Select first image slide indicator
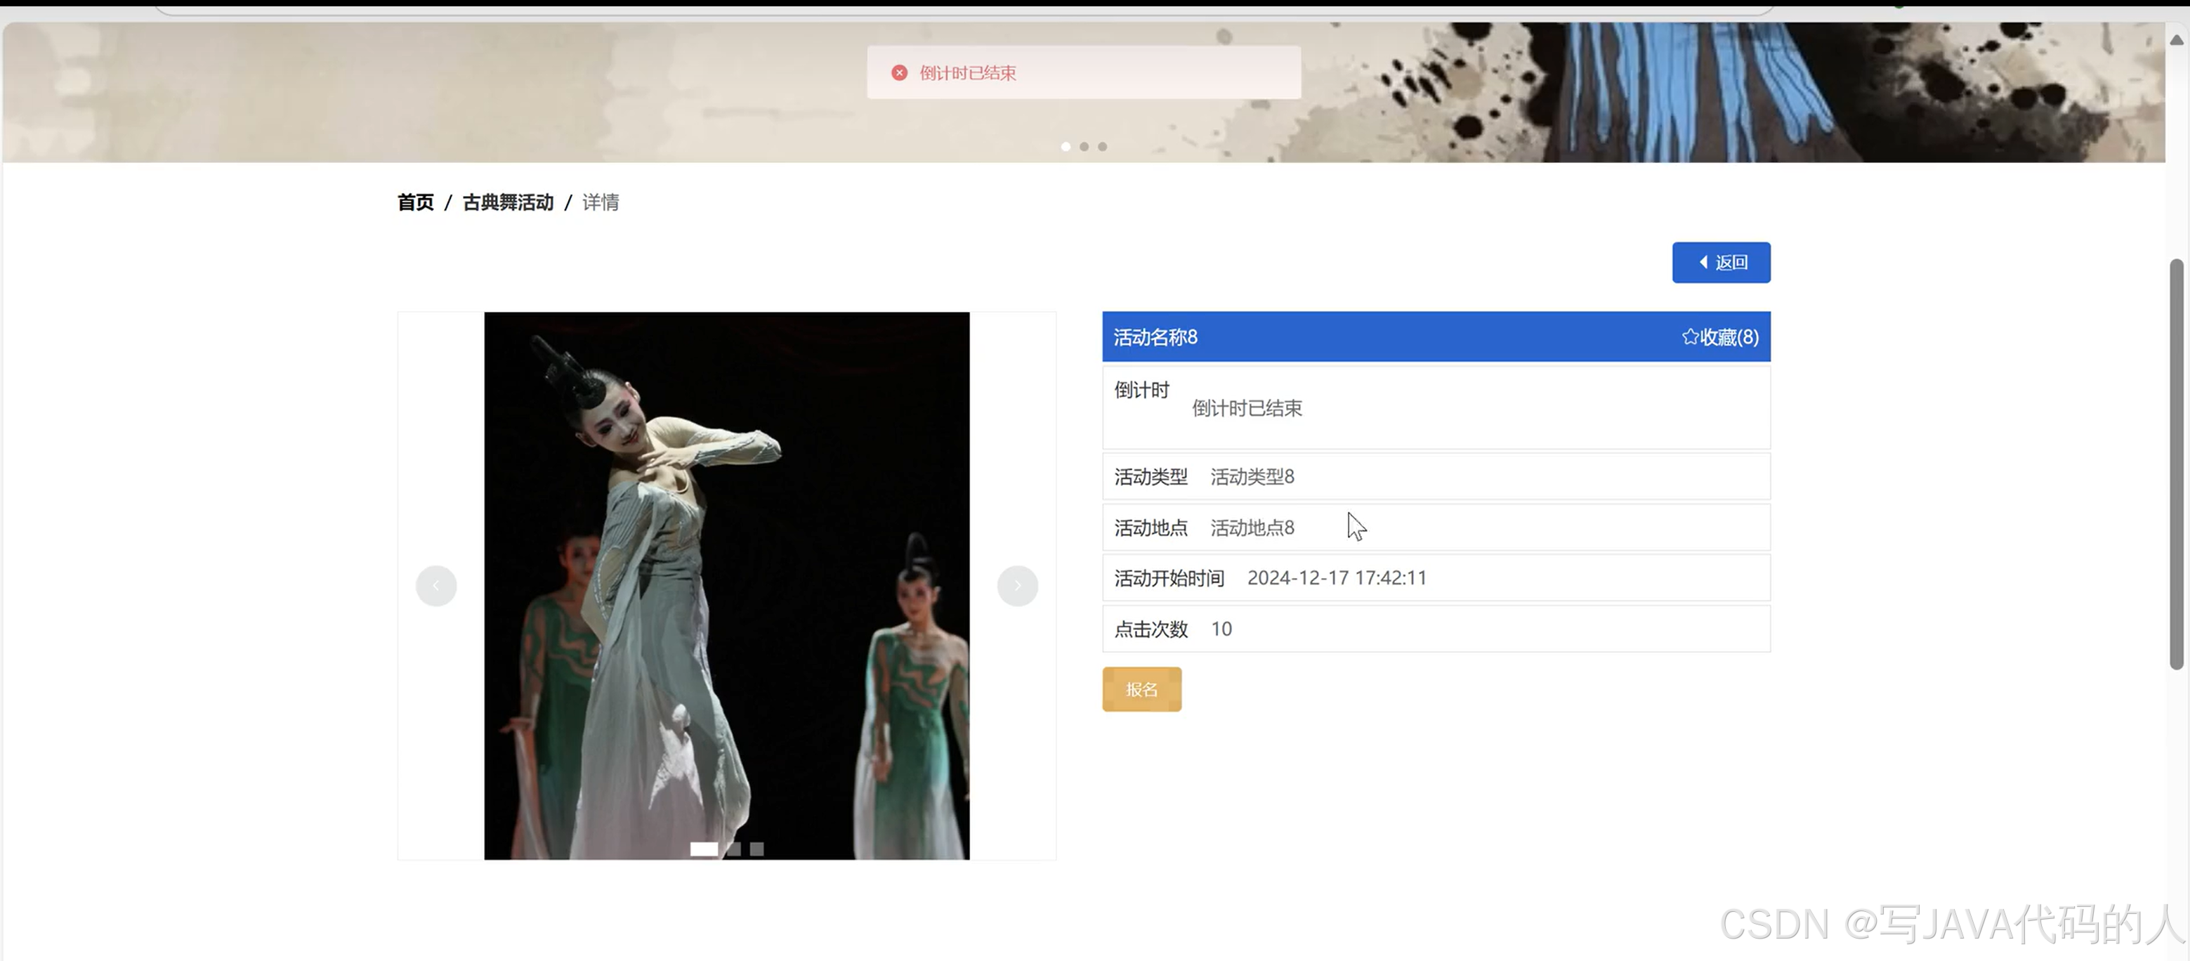 tap(703, 848)
